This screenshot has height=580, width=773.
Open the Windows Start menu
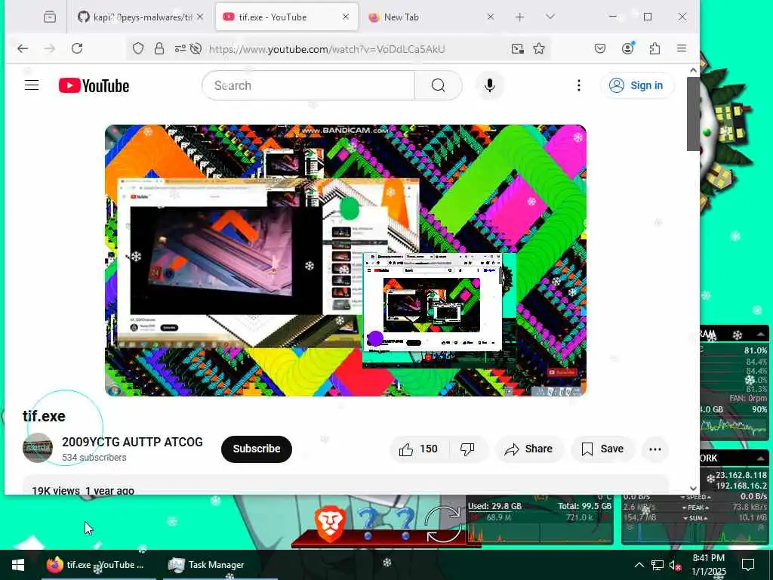coord(18,565)
